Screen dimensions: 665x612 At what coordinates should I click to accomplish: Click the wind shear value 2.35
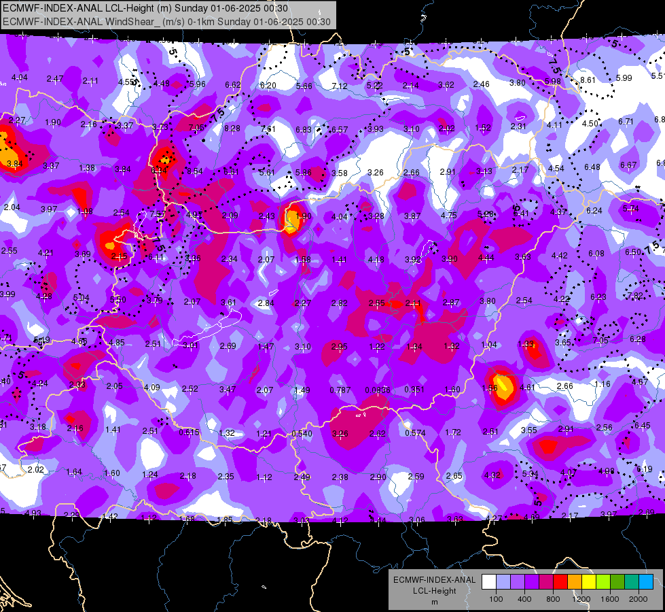click(x=226, y=477)
